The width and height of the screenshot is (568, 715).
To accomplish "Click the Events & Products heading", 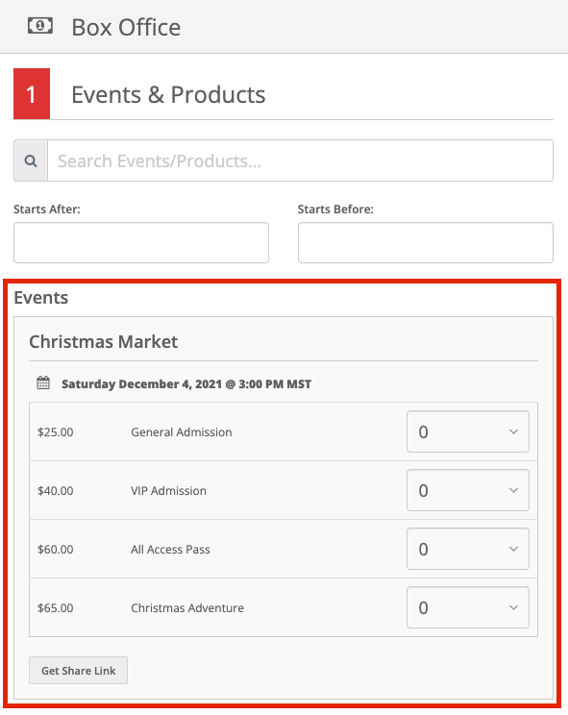I will (x=168, y=95).
